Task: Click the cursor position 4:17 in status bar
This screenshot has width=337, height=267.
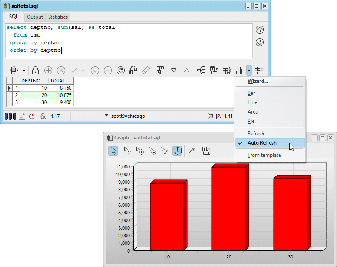Action: click(x=55, y=116)
